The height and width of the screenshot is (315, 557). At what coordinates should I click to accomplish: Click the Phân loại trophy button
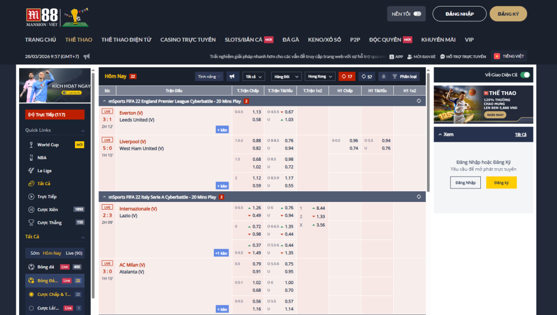[x=404, y=76]
